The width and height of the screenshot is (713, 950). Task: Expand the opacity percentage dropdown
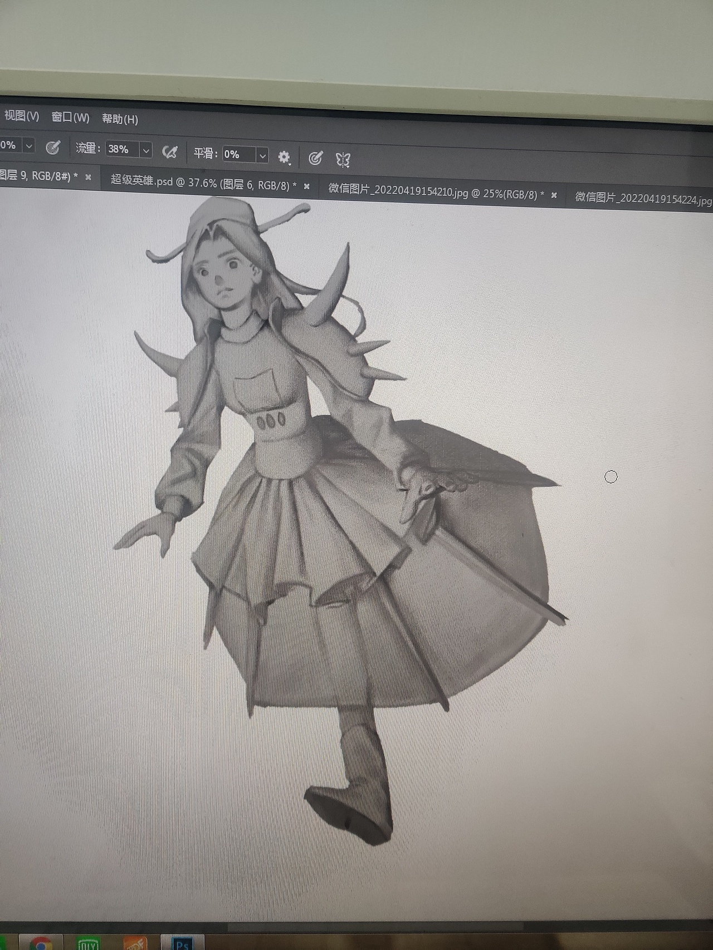[29, 146]
